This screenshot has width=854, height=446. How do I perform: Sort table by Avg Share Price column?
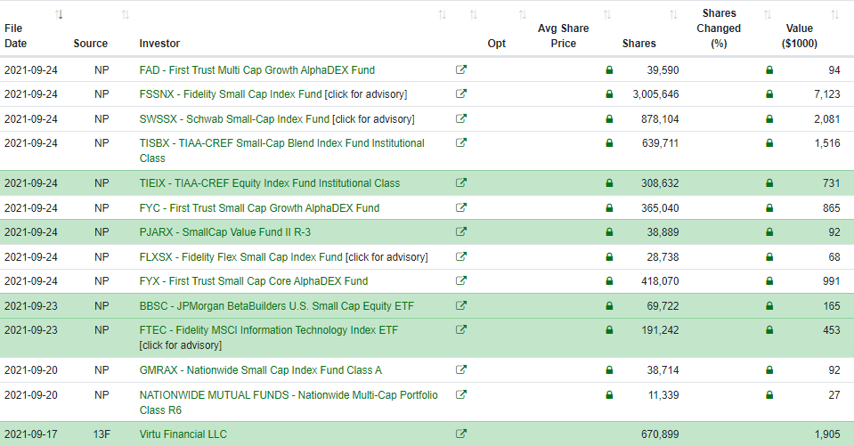(x=607, y=15)
